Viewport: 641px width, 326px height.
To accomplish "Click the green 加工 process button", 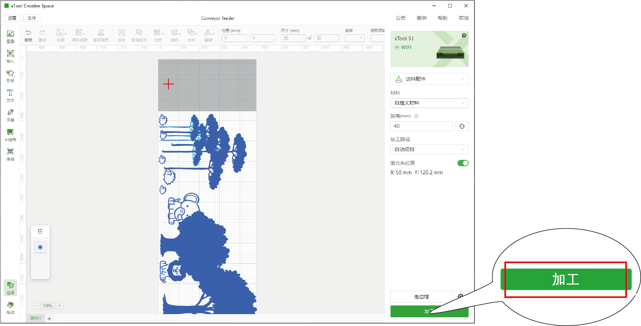I will (429, 311).
